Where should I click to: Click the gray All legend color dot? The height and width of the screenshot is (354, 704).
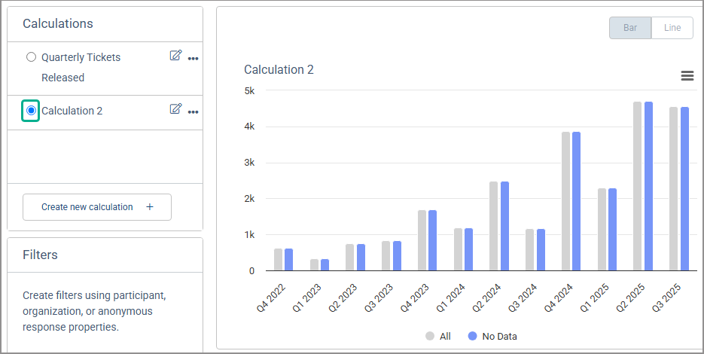pos(430,337)
